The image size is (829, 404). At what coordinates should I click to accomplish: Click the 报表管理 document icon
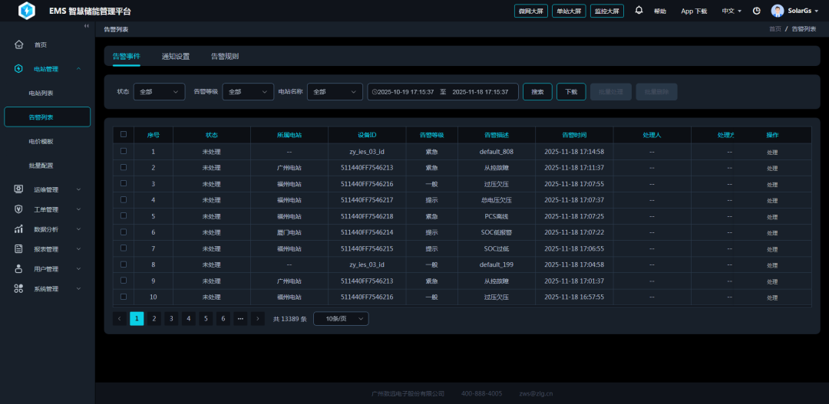tap(19, 248)
